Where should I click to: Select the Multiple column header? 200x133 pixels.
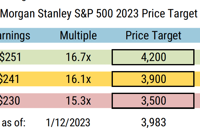pyautogui.click(x=78, y=36)
